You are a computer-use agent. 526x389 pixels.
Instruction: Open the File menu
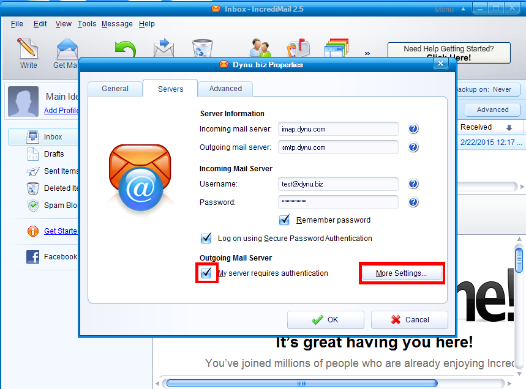17,24
